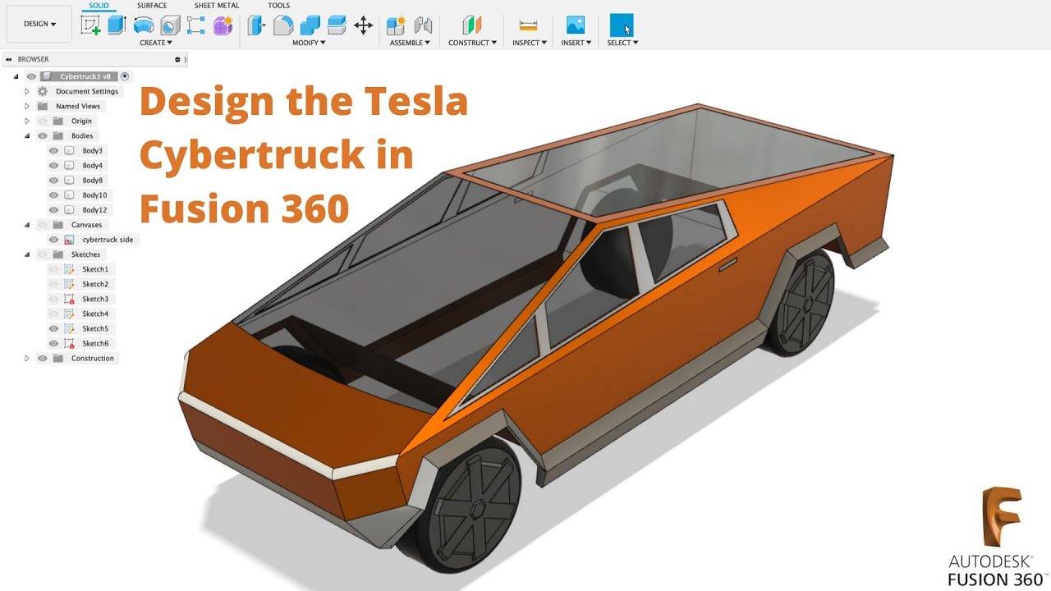This screenshot has height=591, width=1051.
Task: Open the CREATE dropdown menu
Action: point(156,43)
